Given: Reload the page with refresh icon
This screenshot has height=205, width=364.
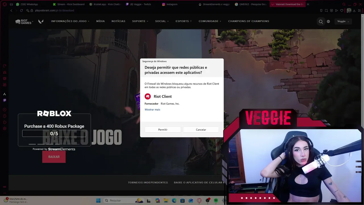Looking at the screenshot, I should point(21,11).
